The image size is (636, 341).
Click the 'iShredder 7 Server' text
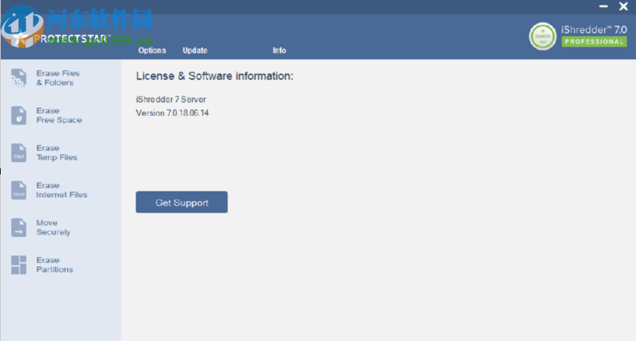click(x=170, y=100)
